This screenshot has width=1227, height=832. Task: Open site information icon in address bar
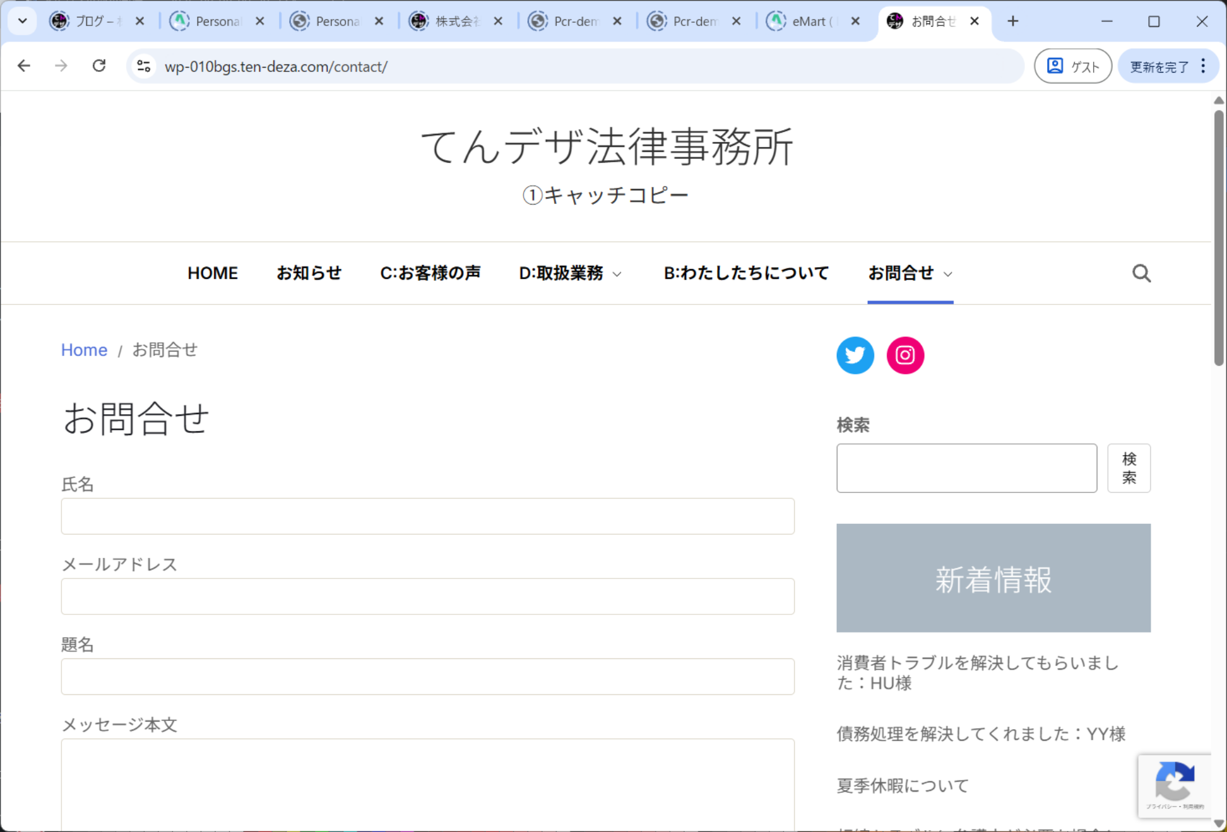pos(144,66)
